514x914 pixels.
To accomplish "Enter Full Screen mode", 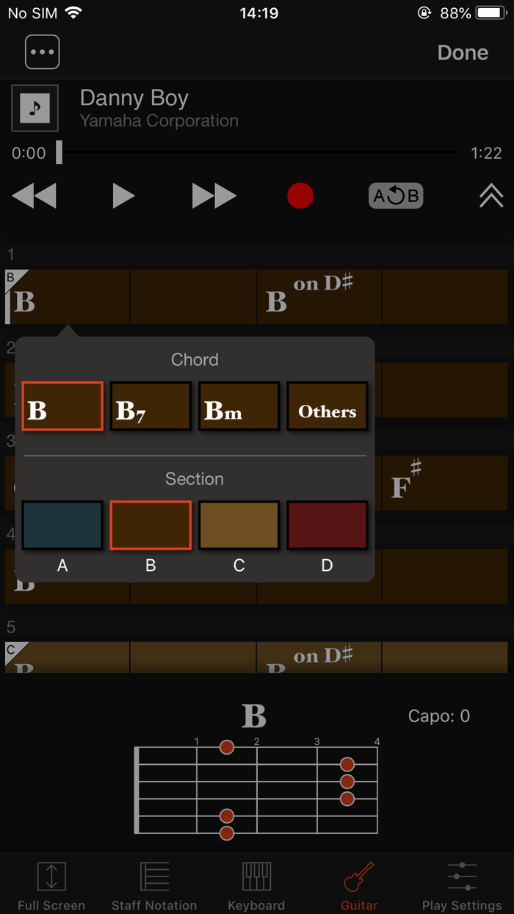I will [51, 882].
